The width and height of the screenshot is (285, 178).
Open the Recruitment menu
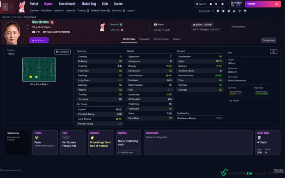67,4
